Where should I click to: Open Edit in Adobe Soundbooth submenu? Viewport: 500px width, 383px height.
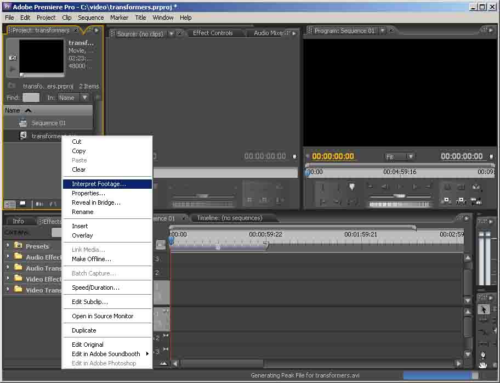point(107,353)
